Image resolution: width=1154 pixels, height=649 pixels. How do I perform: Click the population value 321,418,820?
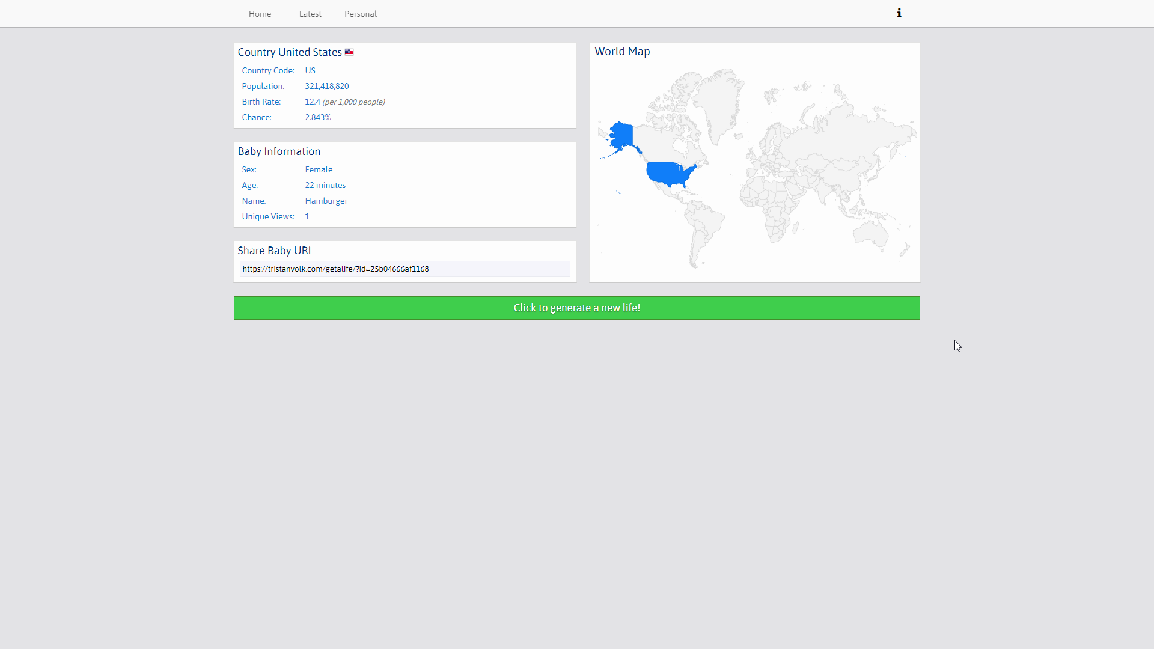[x=326, y=86]
